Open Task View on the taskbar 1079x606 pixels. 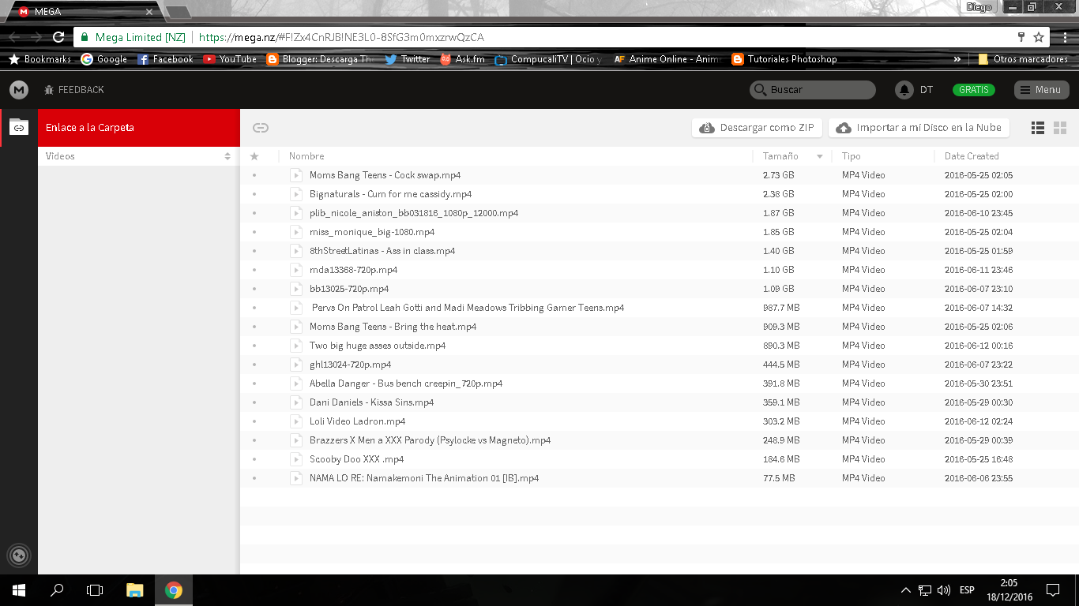coord(95,590)
